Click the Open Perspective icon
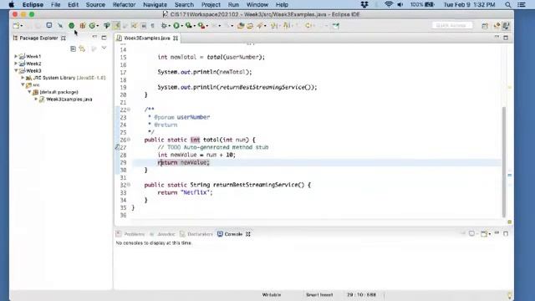 [x=485, y=26]
